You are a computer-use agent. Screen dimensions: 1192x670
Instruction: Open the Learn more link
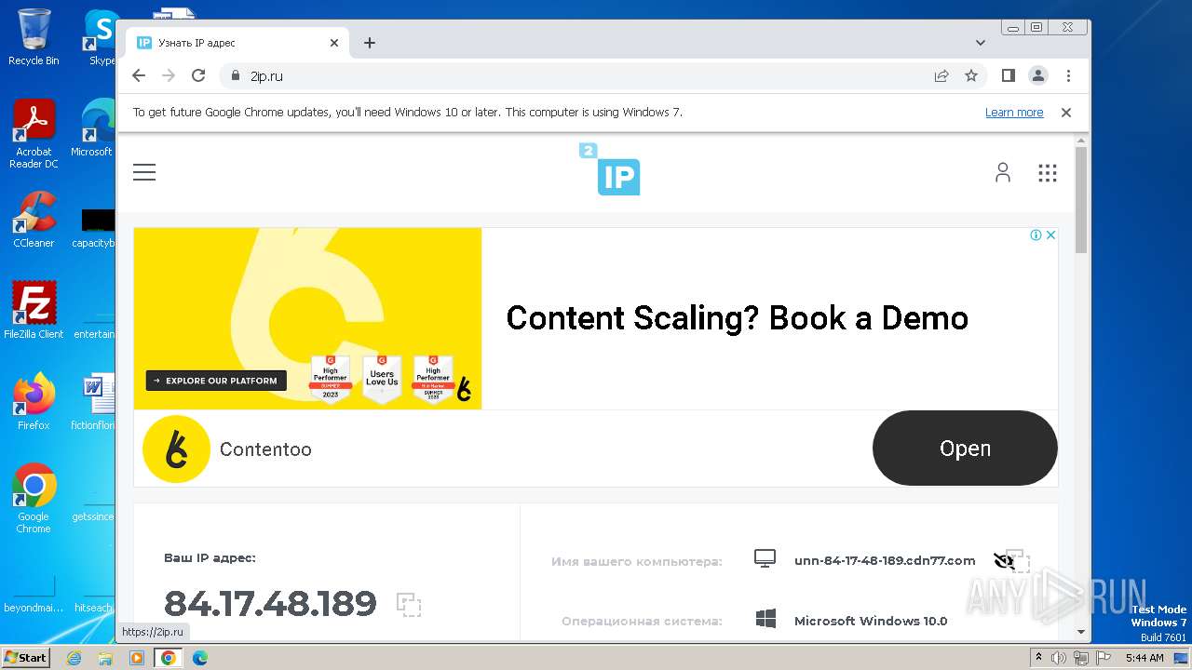tap(1014, 112)
